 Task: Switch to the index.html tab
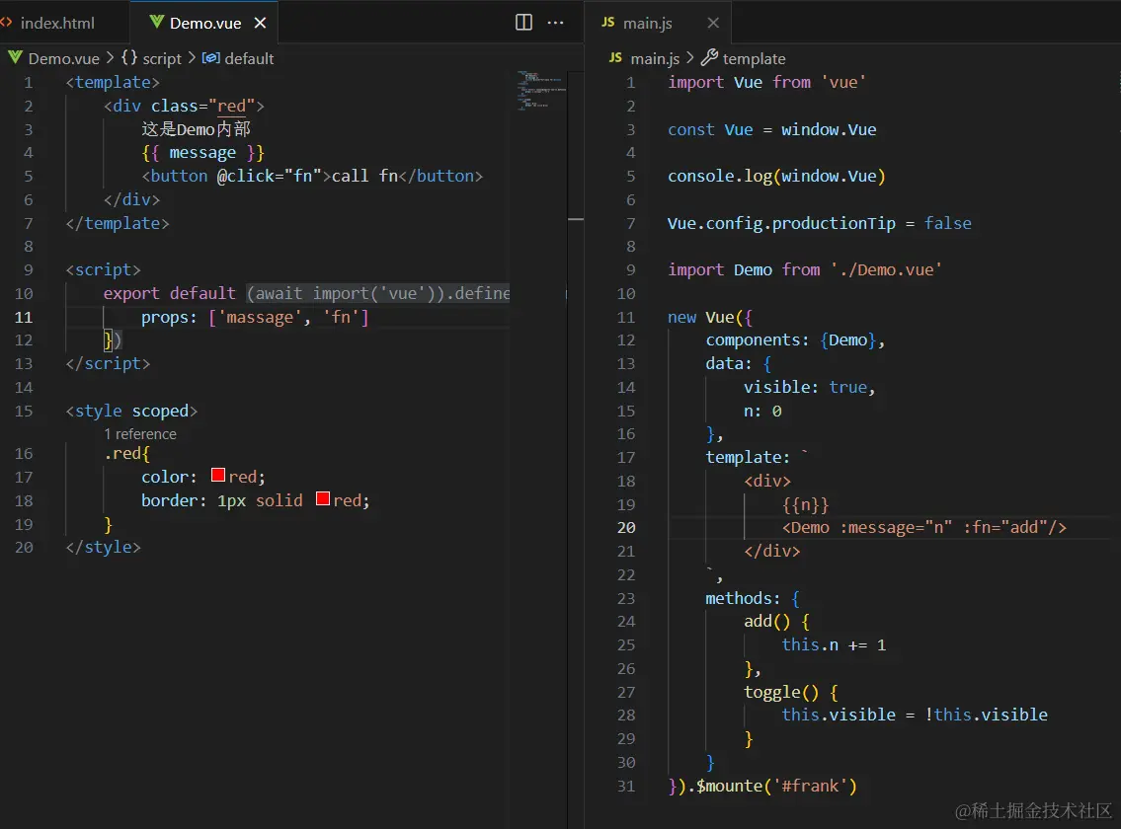(57, 23)
